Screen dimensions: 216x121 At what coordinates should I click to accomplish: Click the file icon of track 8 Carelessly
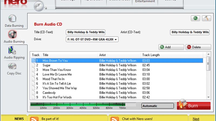point(33,92)
